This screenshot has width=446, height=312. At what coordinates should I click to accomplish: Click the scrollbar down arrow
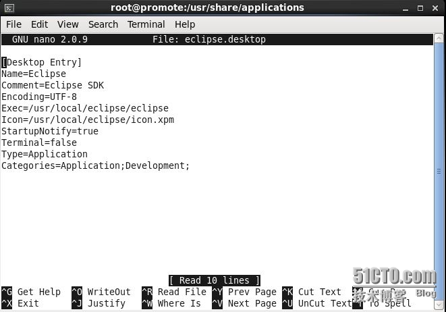click(439, 305)
